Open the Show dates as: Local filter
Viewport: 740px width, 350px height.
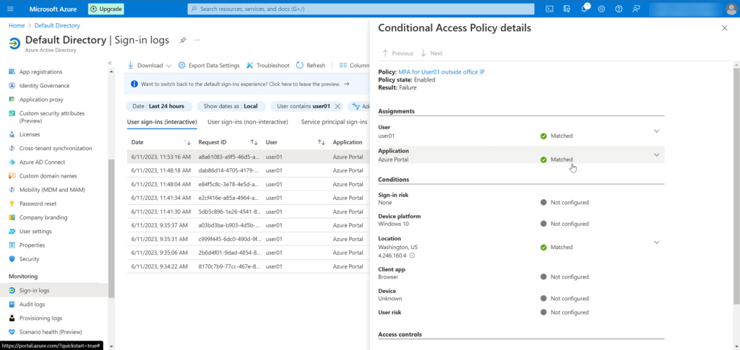pyautogui.click(x=231, y=107)
